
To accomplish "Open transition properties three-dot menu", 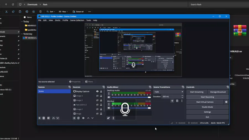I will click(x=182, y=101).
